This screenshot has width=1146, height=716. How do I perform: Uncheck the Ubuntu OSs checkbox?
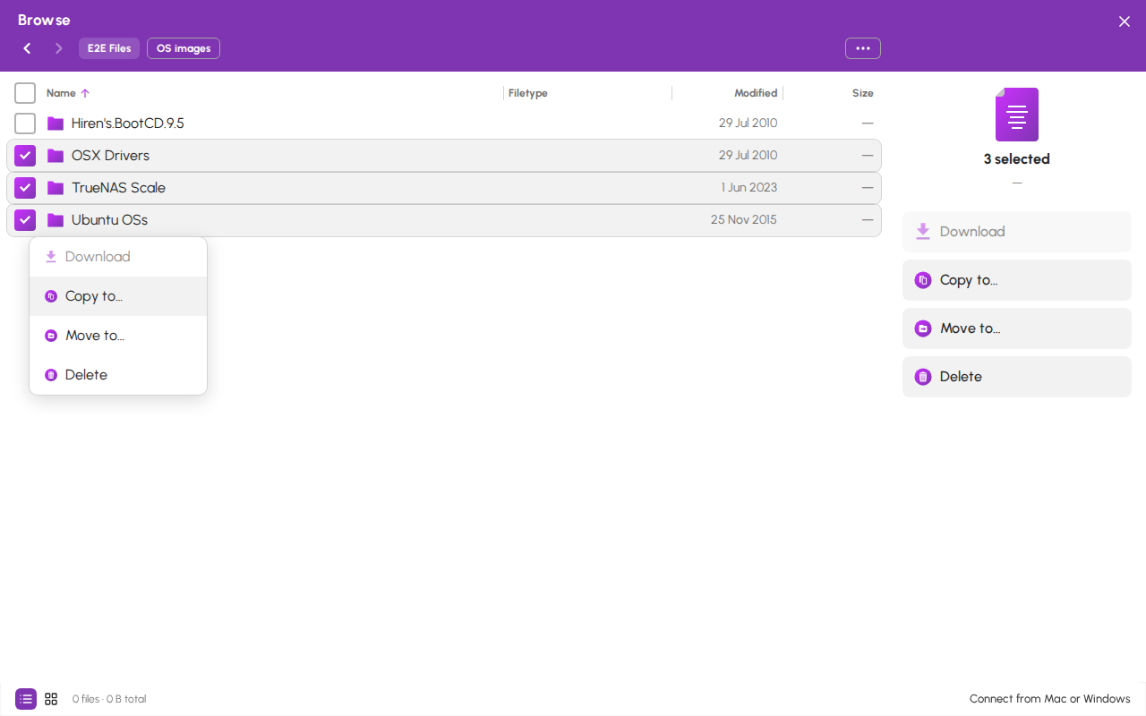pyautogui.click(x=25, y=220)
